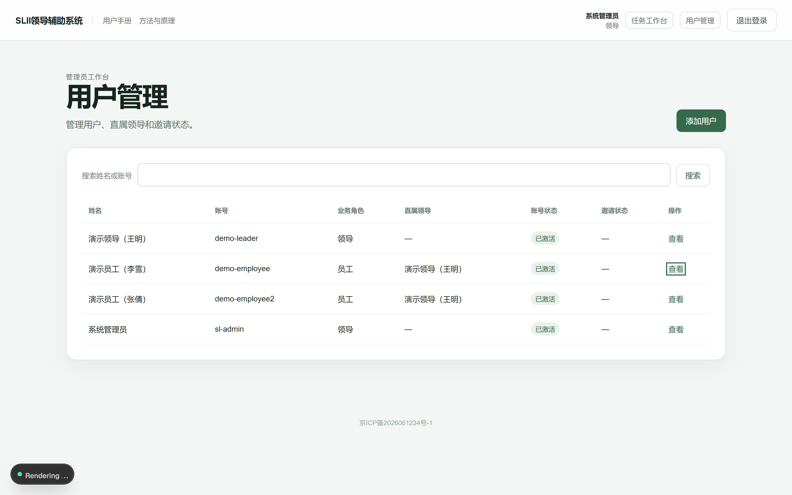Go to 任务工作台
The width and height of the screenshot is (792, 495).
pyautogui.click(x=649, y=20)
